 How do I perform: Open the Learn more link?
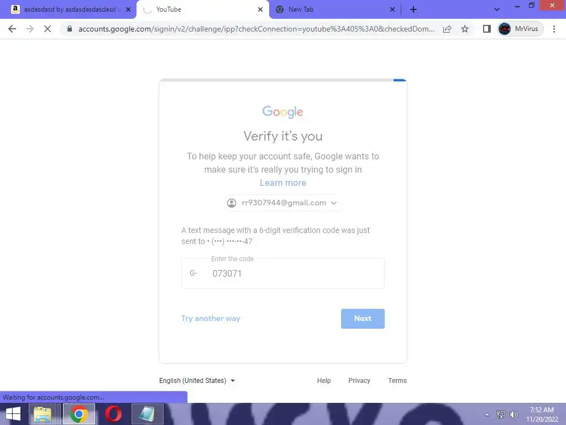click(283, 183)
